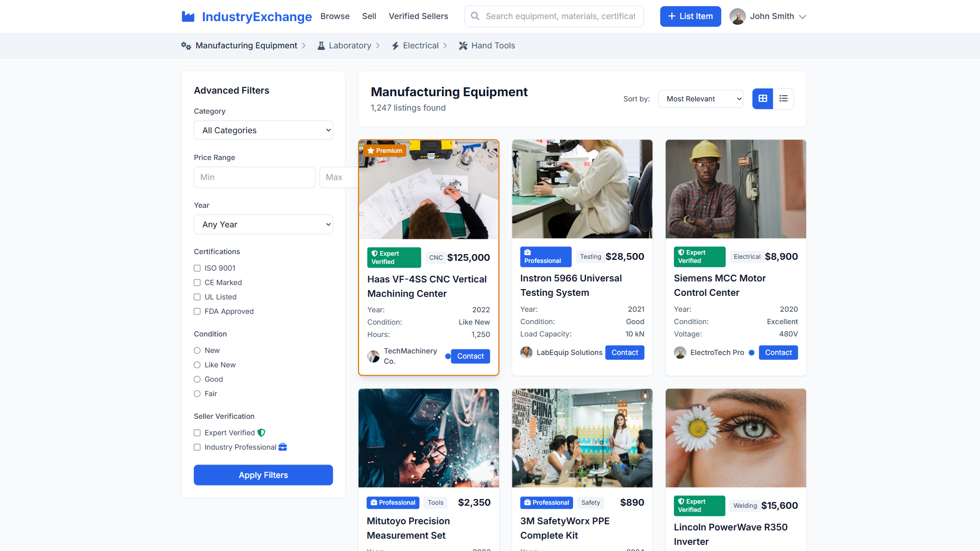Click the gears icon beside Manufacturing Equipment
980x551 pixels.
coord(185,45)
